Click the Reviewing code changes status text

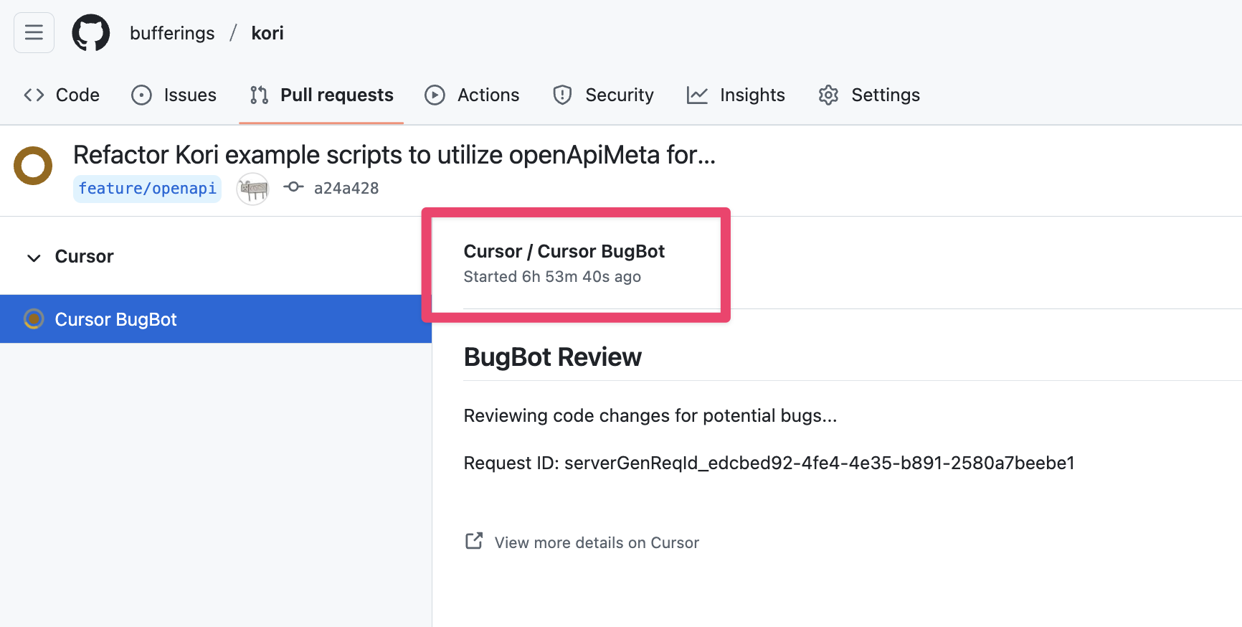tap(650, 416)
